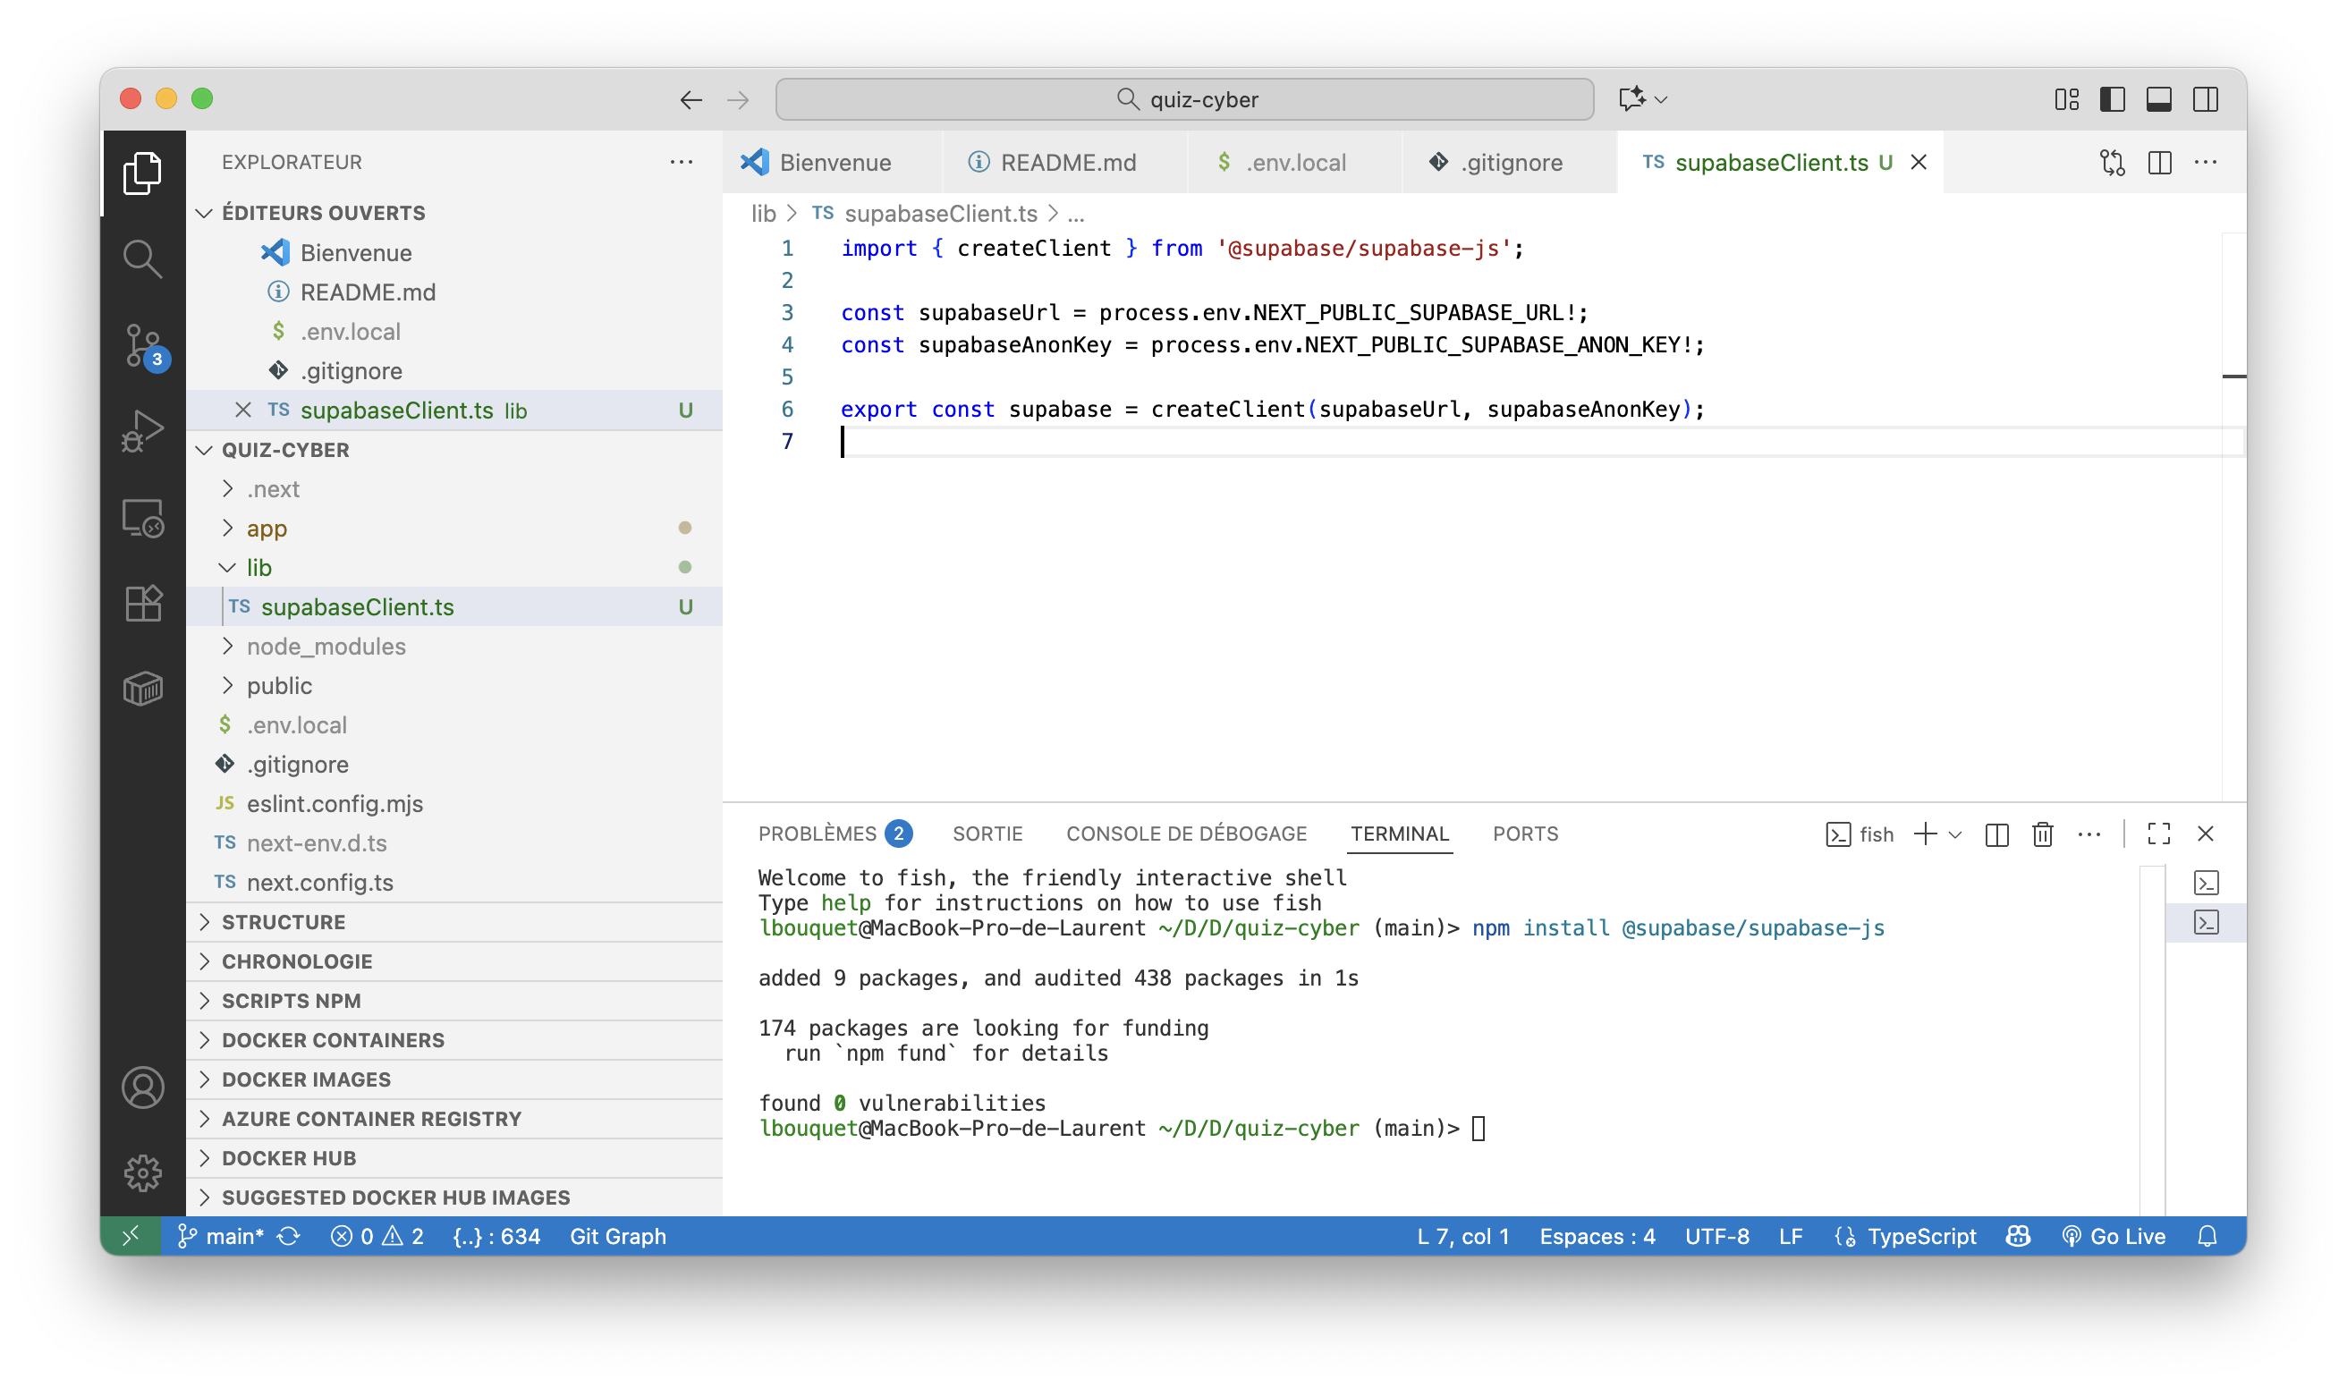Kill the fish terminal with trash icon
Viewport: 2347px width, 1388px height.
click(2042, 834)
